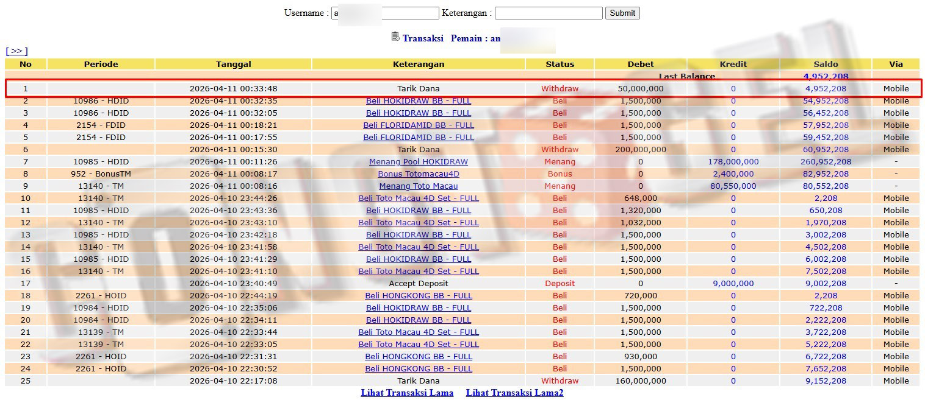Click the Keterangan input field

click(549, 13)
